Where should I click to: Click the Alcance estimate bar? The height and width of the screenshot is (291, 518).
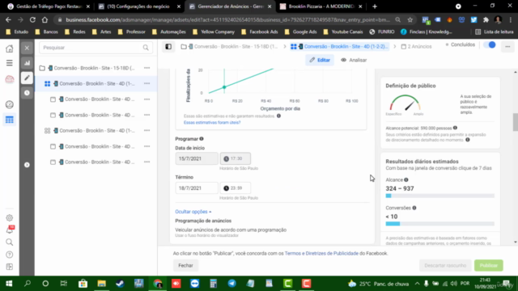pyautogui.click(x=440, y=196)
